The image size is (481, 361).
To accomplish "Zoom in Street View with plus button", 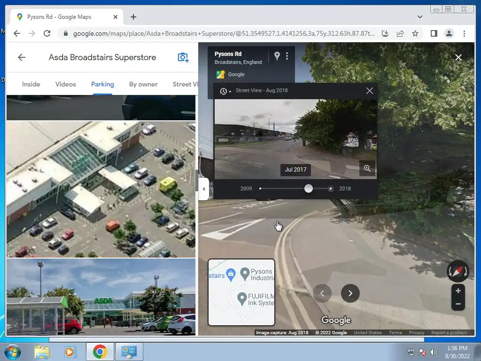I will [458, 290].
